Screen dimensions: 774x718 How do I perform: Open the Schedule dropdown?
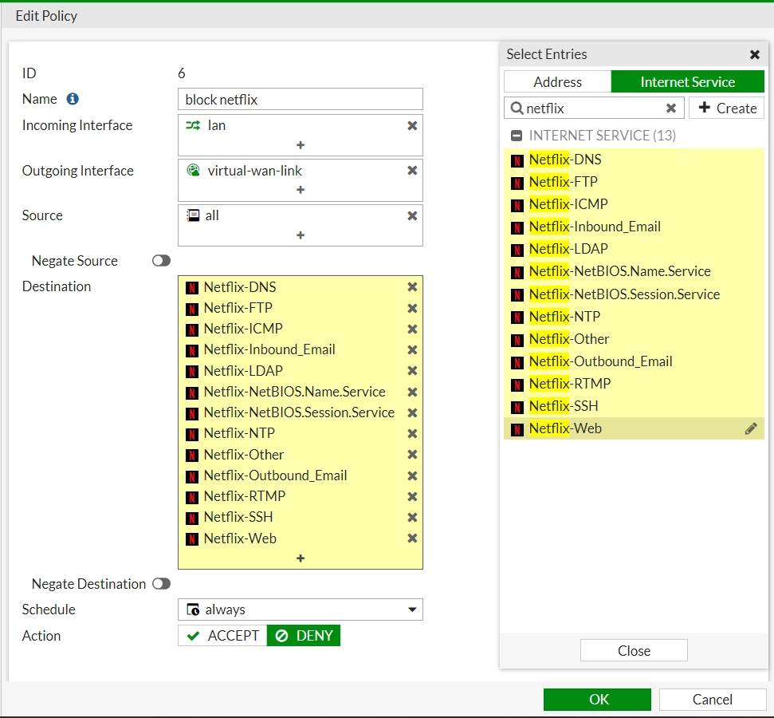301,610
